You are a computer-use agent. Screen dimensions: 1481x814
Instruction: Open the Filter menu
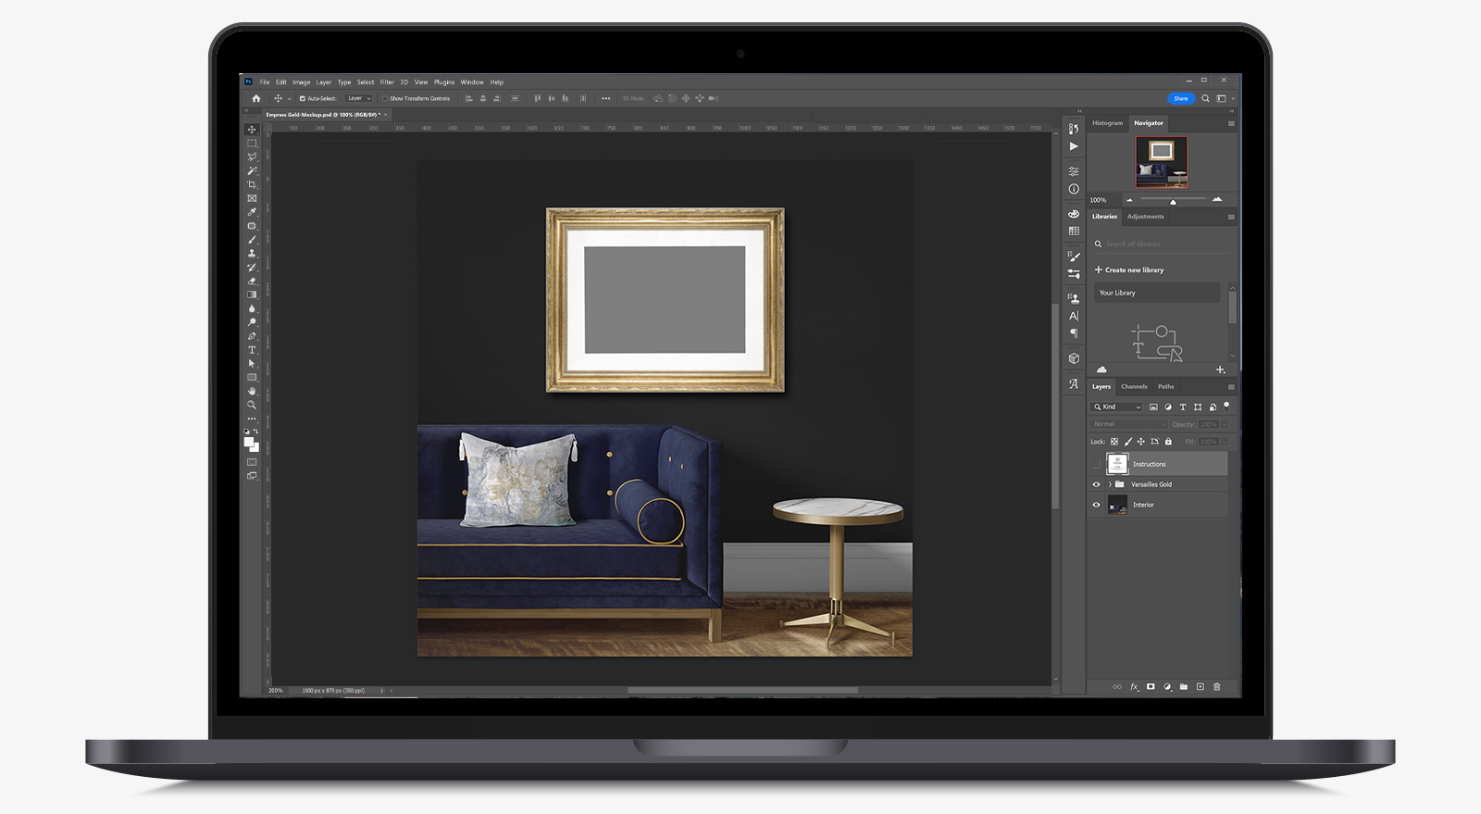[387, 82]
